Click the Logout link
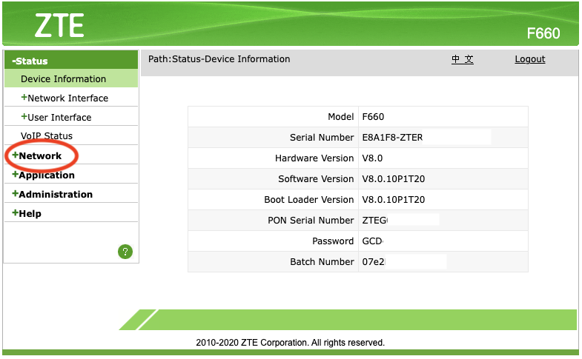The height and width of the screenshot is (359, 582). 530,59
